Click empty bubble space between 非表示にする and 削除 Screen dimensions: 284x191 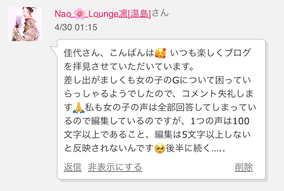coord(188,167)
